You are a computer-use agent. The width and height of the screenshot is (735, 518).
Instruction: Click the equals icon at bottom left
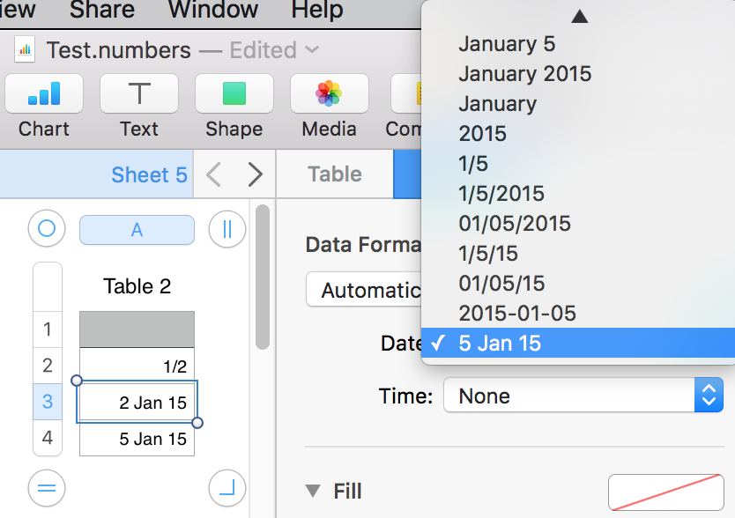pyautogui.click(x=46, y=488)
